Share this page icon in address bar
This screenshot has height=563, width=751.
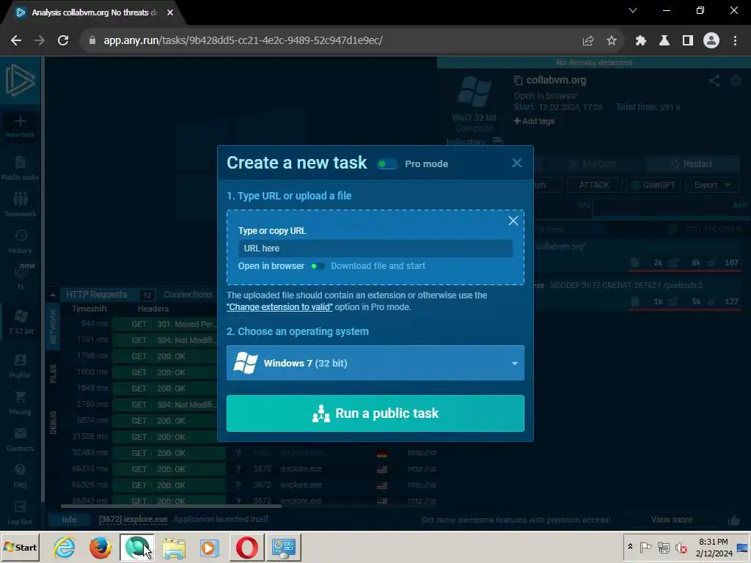[x=587, y=41]
